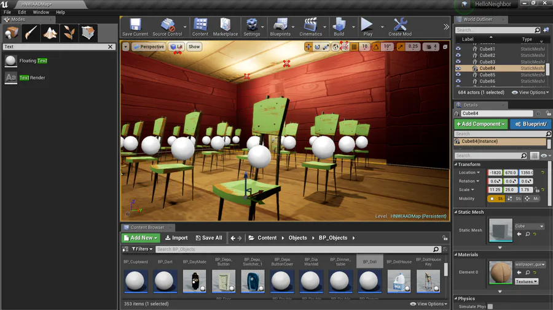Select Place mode icon in Modes panel
The height and width of the screenshot is (310, 553).
(x=12, y=33)
